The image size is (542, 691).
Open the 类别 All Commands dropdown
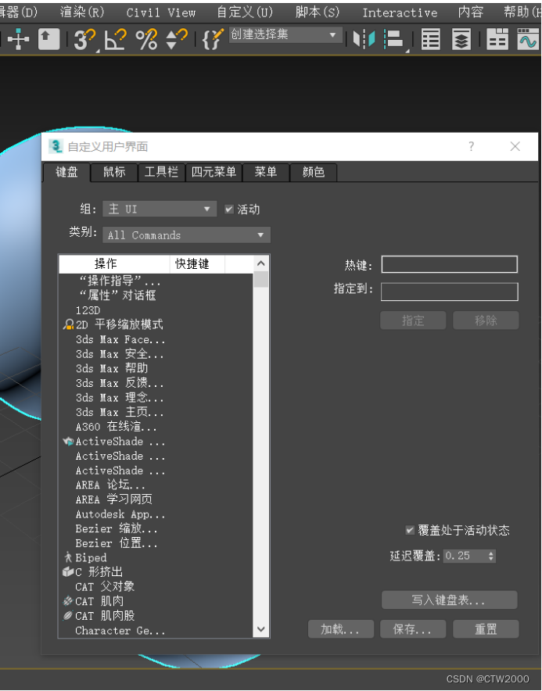click(186, 235)
